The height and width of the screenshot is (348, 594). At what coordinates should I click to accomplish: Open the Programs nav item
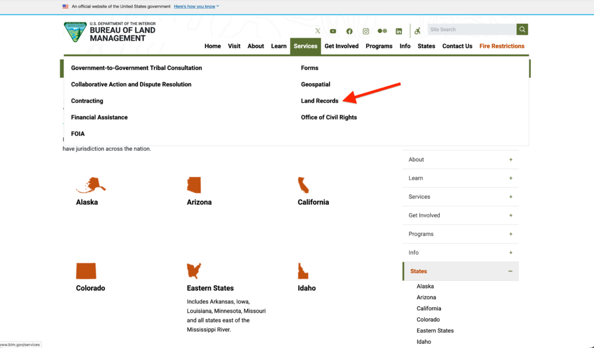pyautogui.click(x=379, y=46)
